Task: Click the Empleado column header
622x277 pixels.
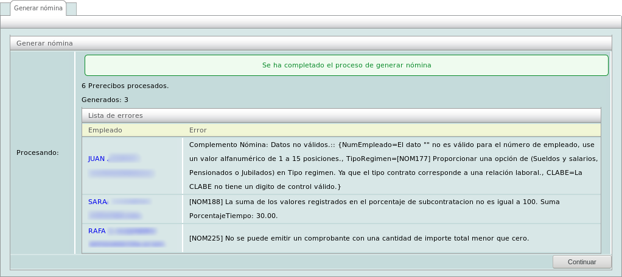Action: [x=105, y=130]
